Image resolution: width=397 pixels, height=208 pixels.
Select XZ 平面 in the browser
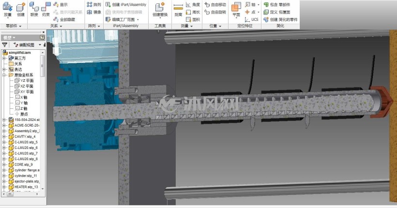(x=24, y=86)
